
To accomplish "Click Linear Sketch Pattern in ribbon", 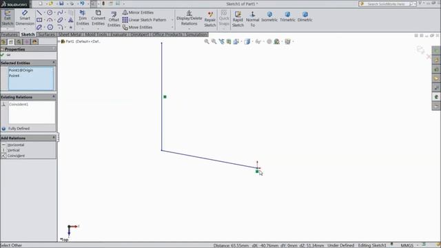I will [144, 20].
